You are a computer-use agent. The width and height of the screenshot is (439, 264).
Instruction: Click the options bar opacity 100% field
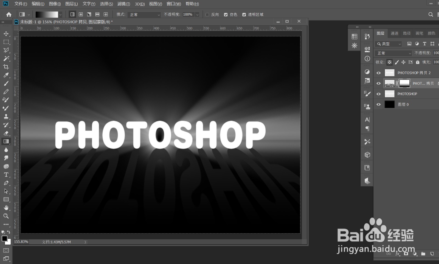point(188,14)
